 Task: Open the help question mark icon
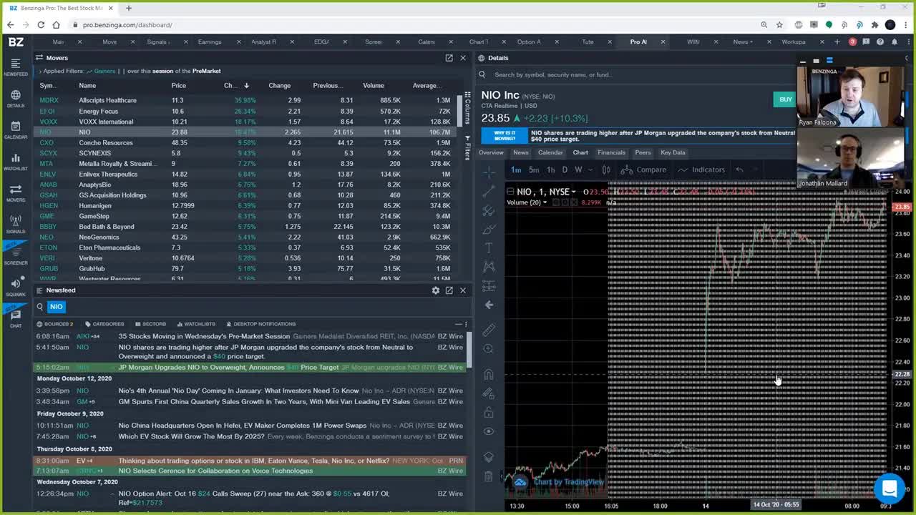(x=880, y=42)
